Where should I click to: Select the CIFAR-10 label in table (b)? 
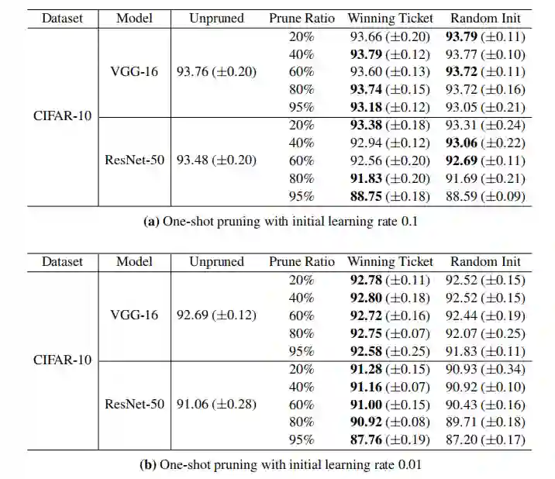point(62,360)
